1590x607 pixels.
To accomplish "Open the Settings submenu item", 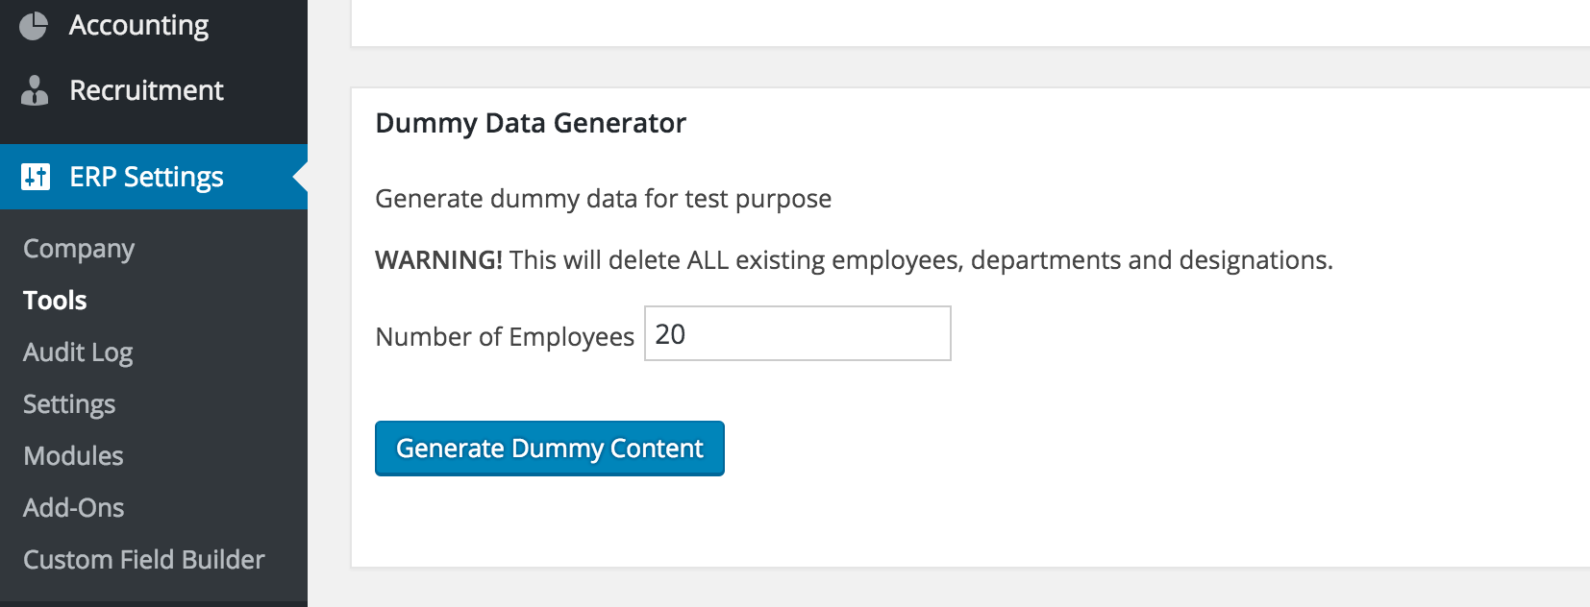I will tap(69, 404).
